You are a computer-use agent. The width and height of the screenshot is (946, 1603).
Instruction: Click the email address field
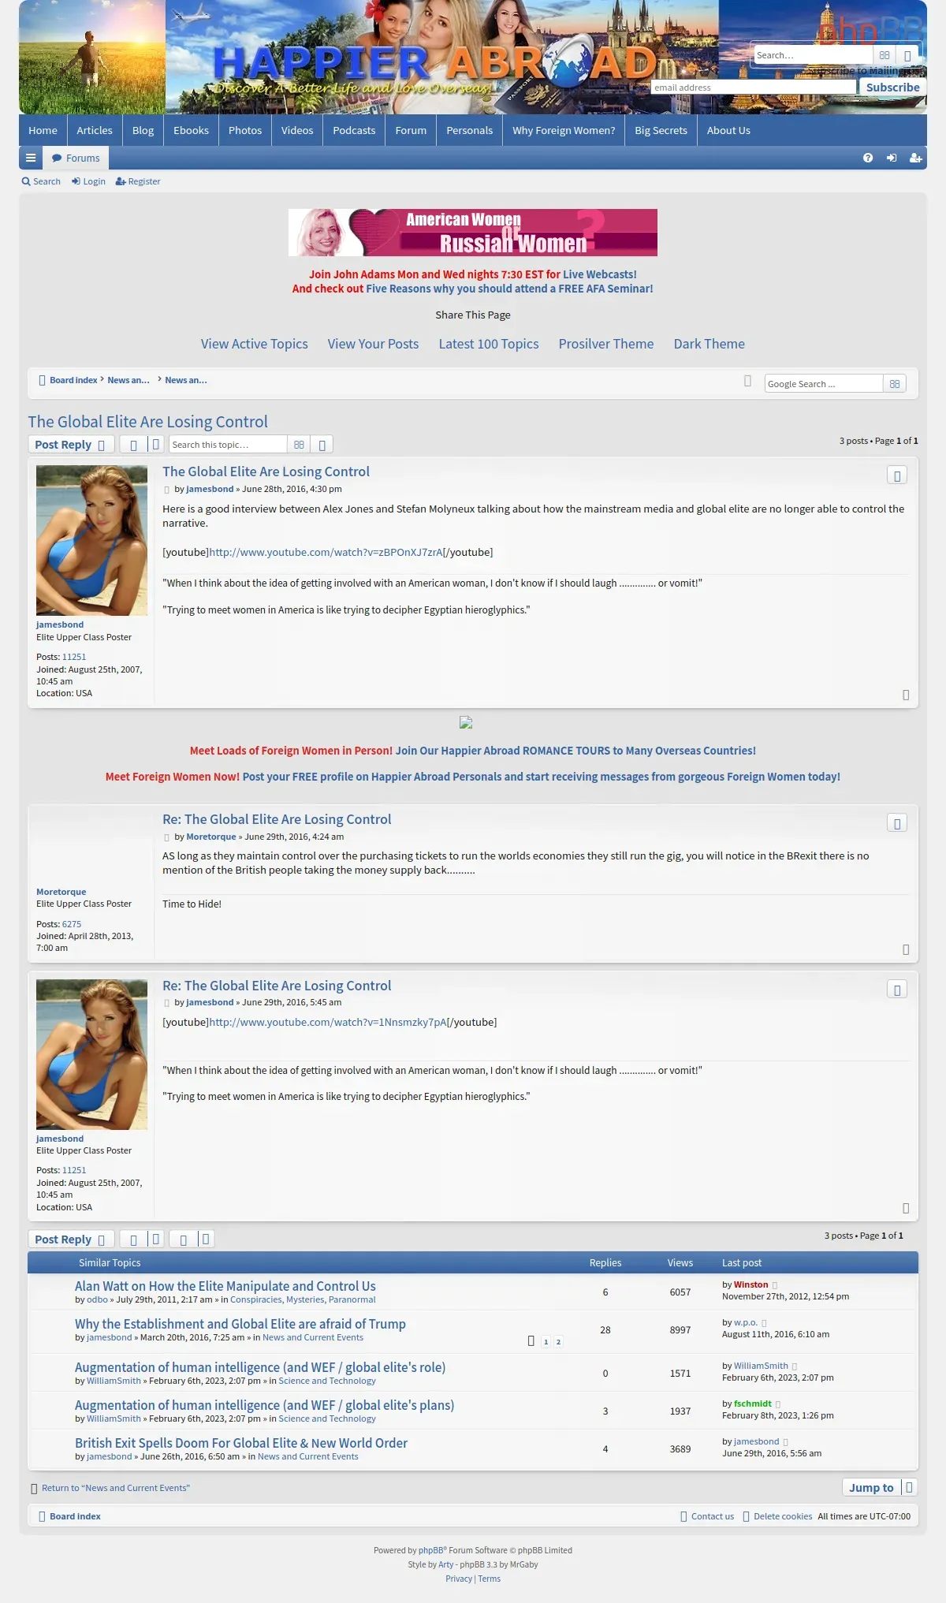(753, 88)
